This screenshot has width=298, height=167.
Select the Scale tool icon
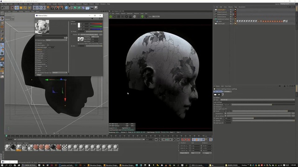(x=21, y=8)
